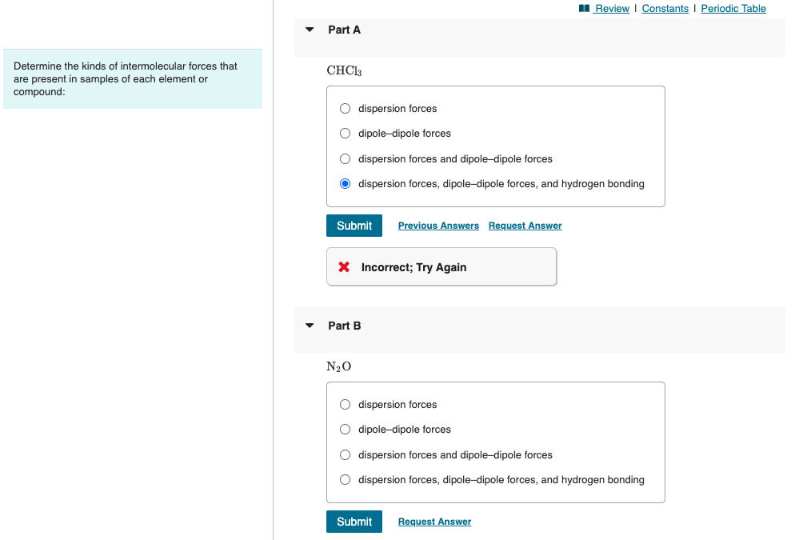Select dispersion forces for CHCl3
799x540 pixels.
[x=346, y=109]
